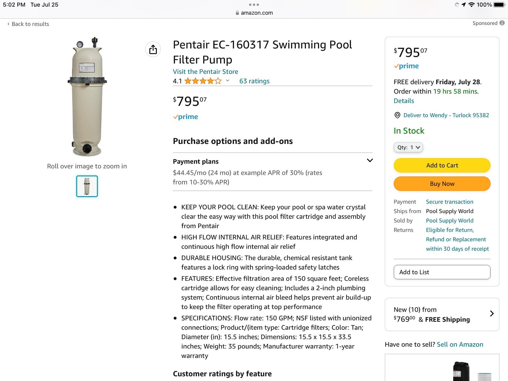This screenshot has height=381, width=508.
Task: Expand the star rating breakdown arrow
Action: coord(228,81)
